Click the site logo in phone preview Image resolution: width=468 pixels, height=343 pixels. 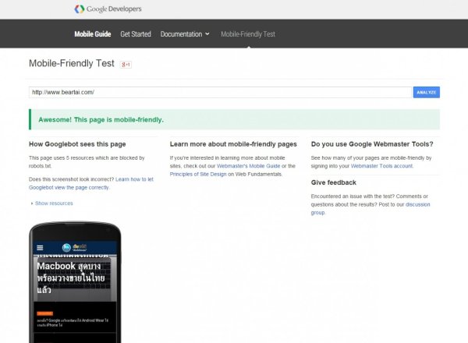pyautogui.click(x=78, y=248)
